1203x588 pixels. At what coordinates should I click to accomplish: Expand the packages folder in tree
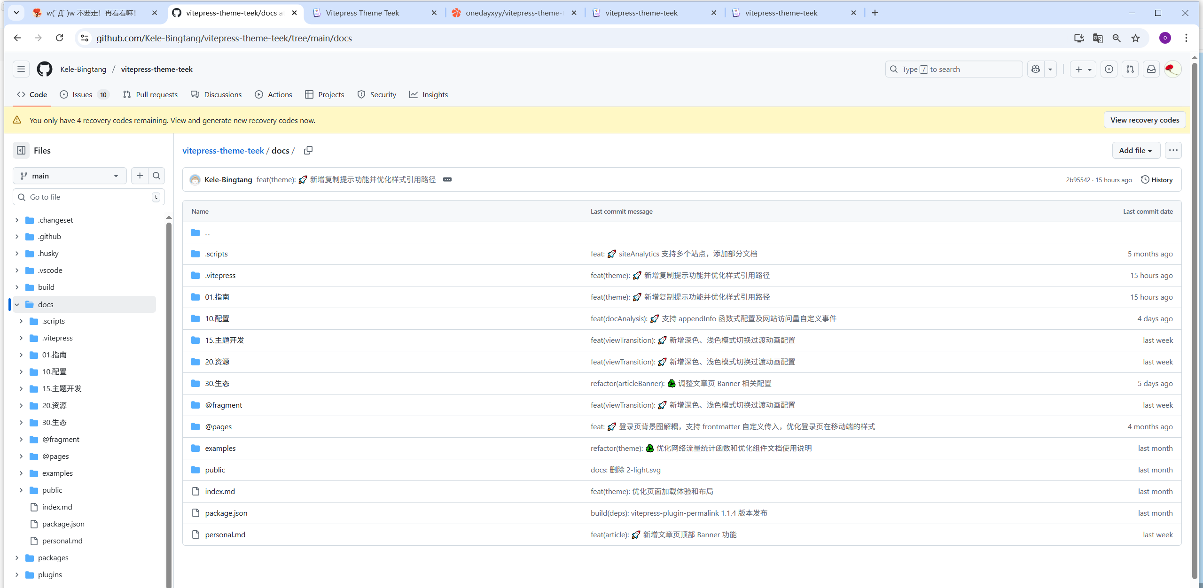(x=17, y=557)
